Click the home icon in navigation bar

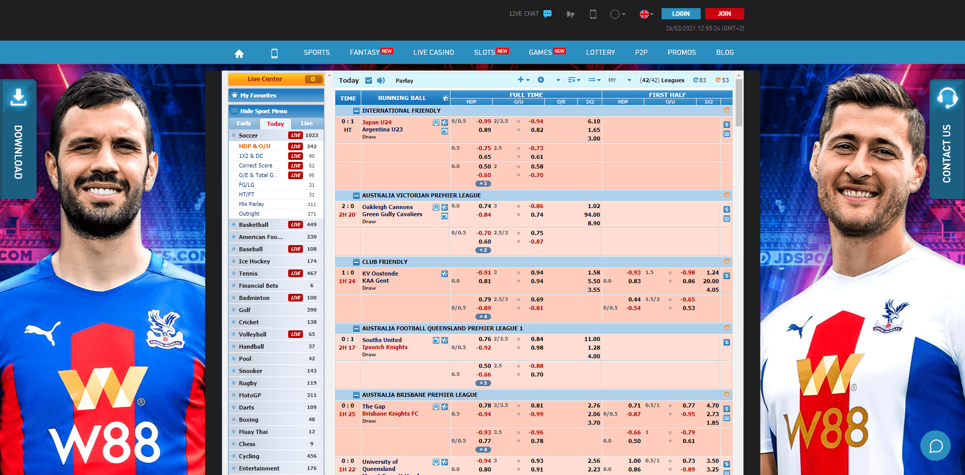239,53
